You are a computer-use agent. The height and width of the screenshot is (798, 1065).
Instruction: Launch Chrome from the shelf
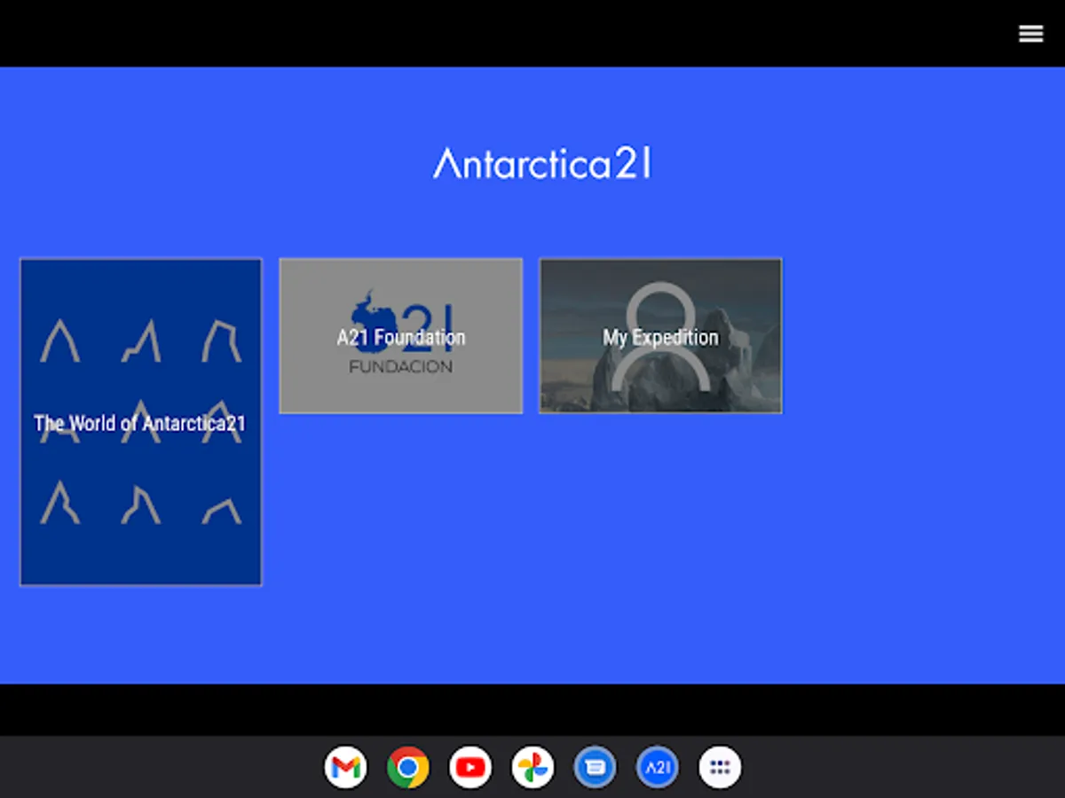[x=408, y=767]
